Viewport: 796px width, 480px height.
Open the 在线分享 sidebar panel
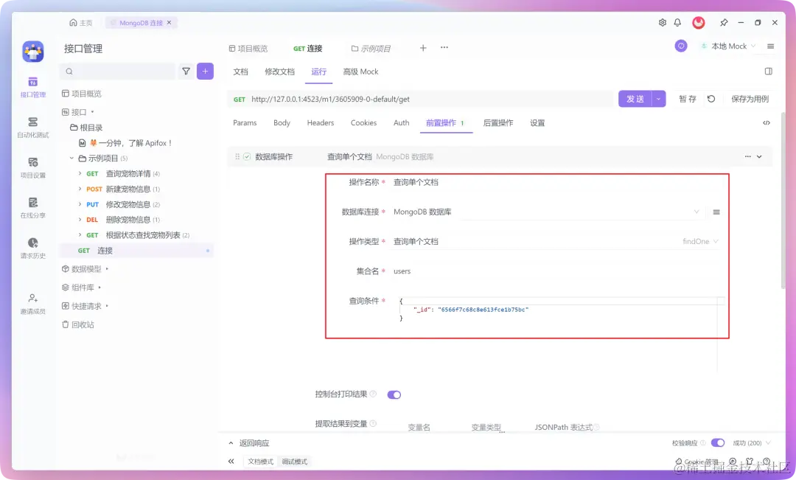pyautogui.click(x=31, y=209)
